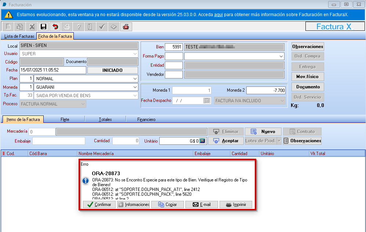This screenshot has width=366, height=232.
Task: Click the Factura X logo banner
Action: click(x=335, y=26)
